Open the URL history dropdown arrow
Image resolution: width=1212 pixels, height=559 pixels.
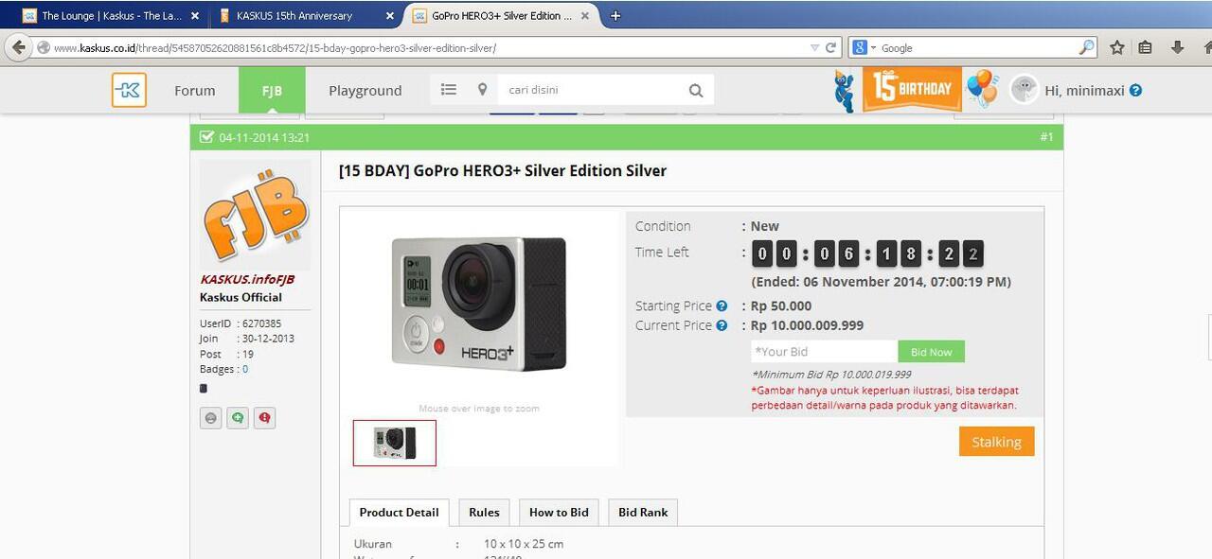(x=814, y=47)
